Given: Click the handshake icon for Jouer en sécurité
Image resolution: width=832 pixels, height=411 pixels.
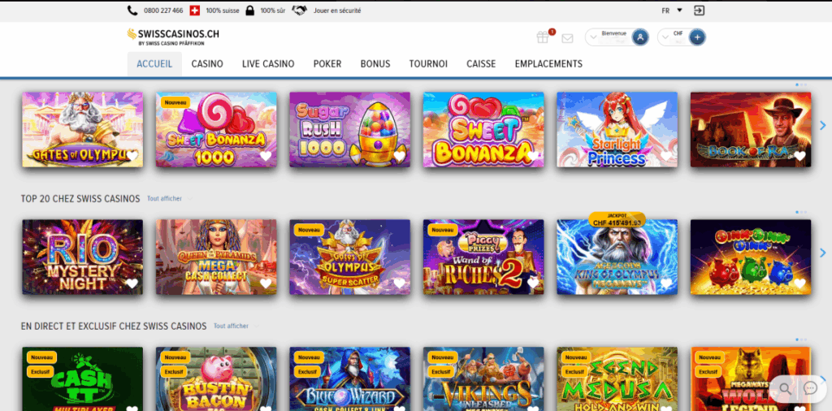Looking at the screenshot, I should (300, 11).
